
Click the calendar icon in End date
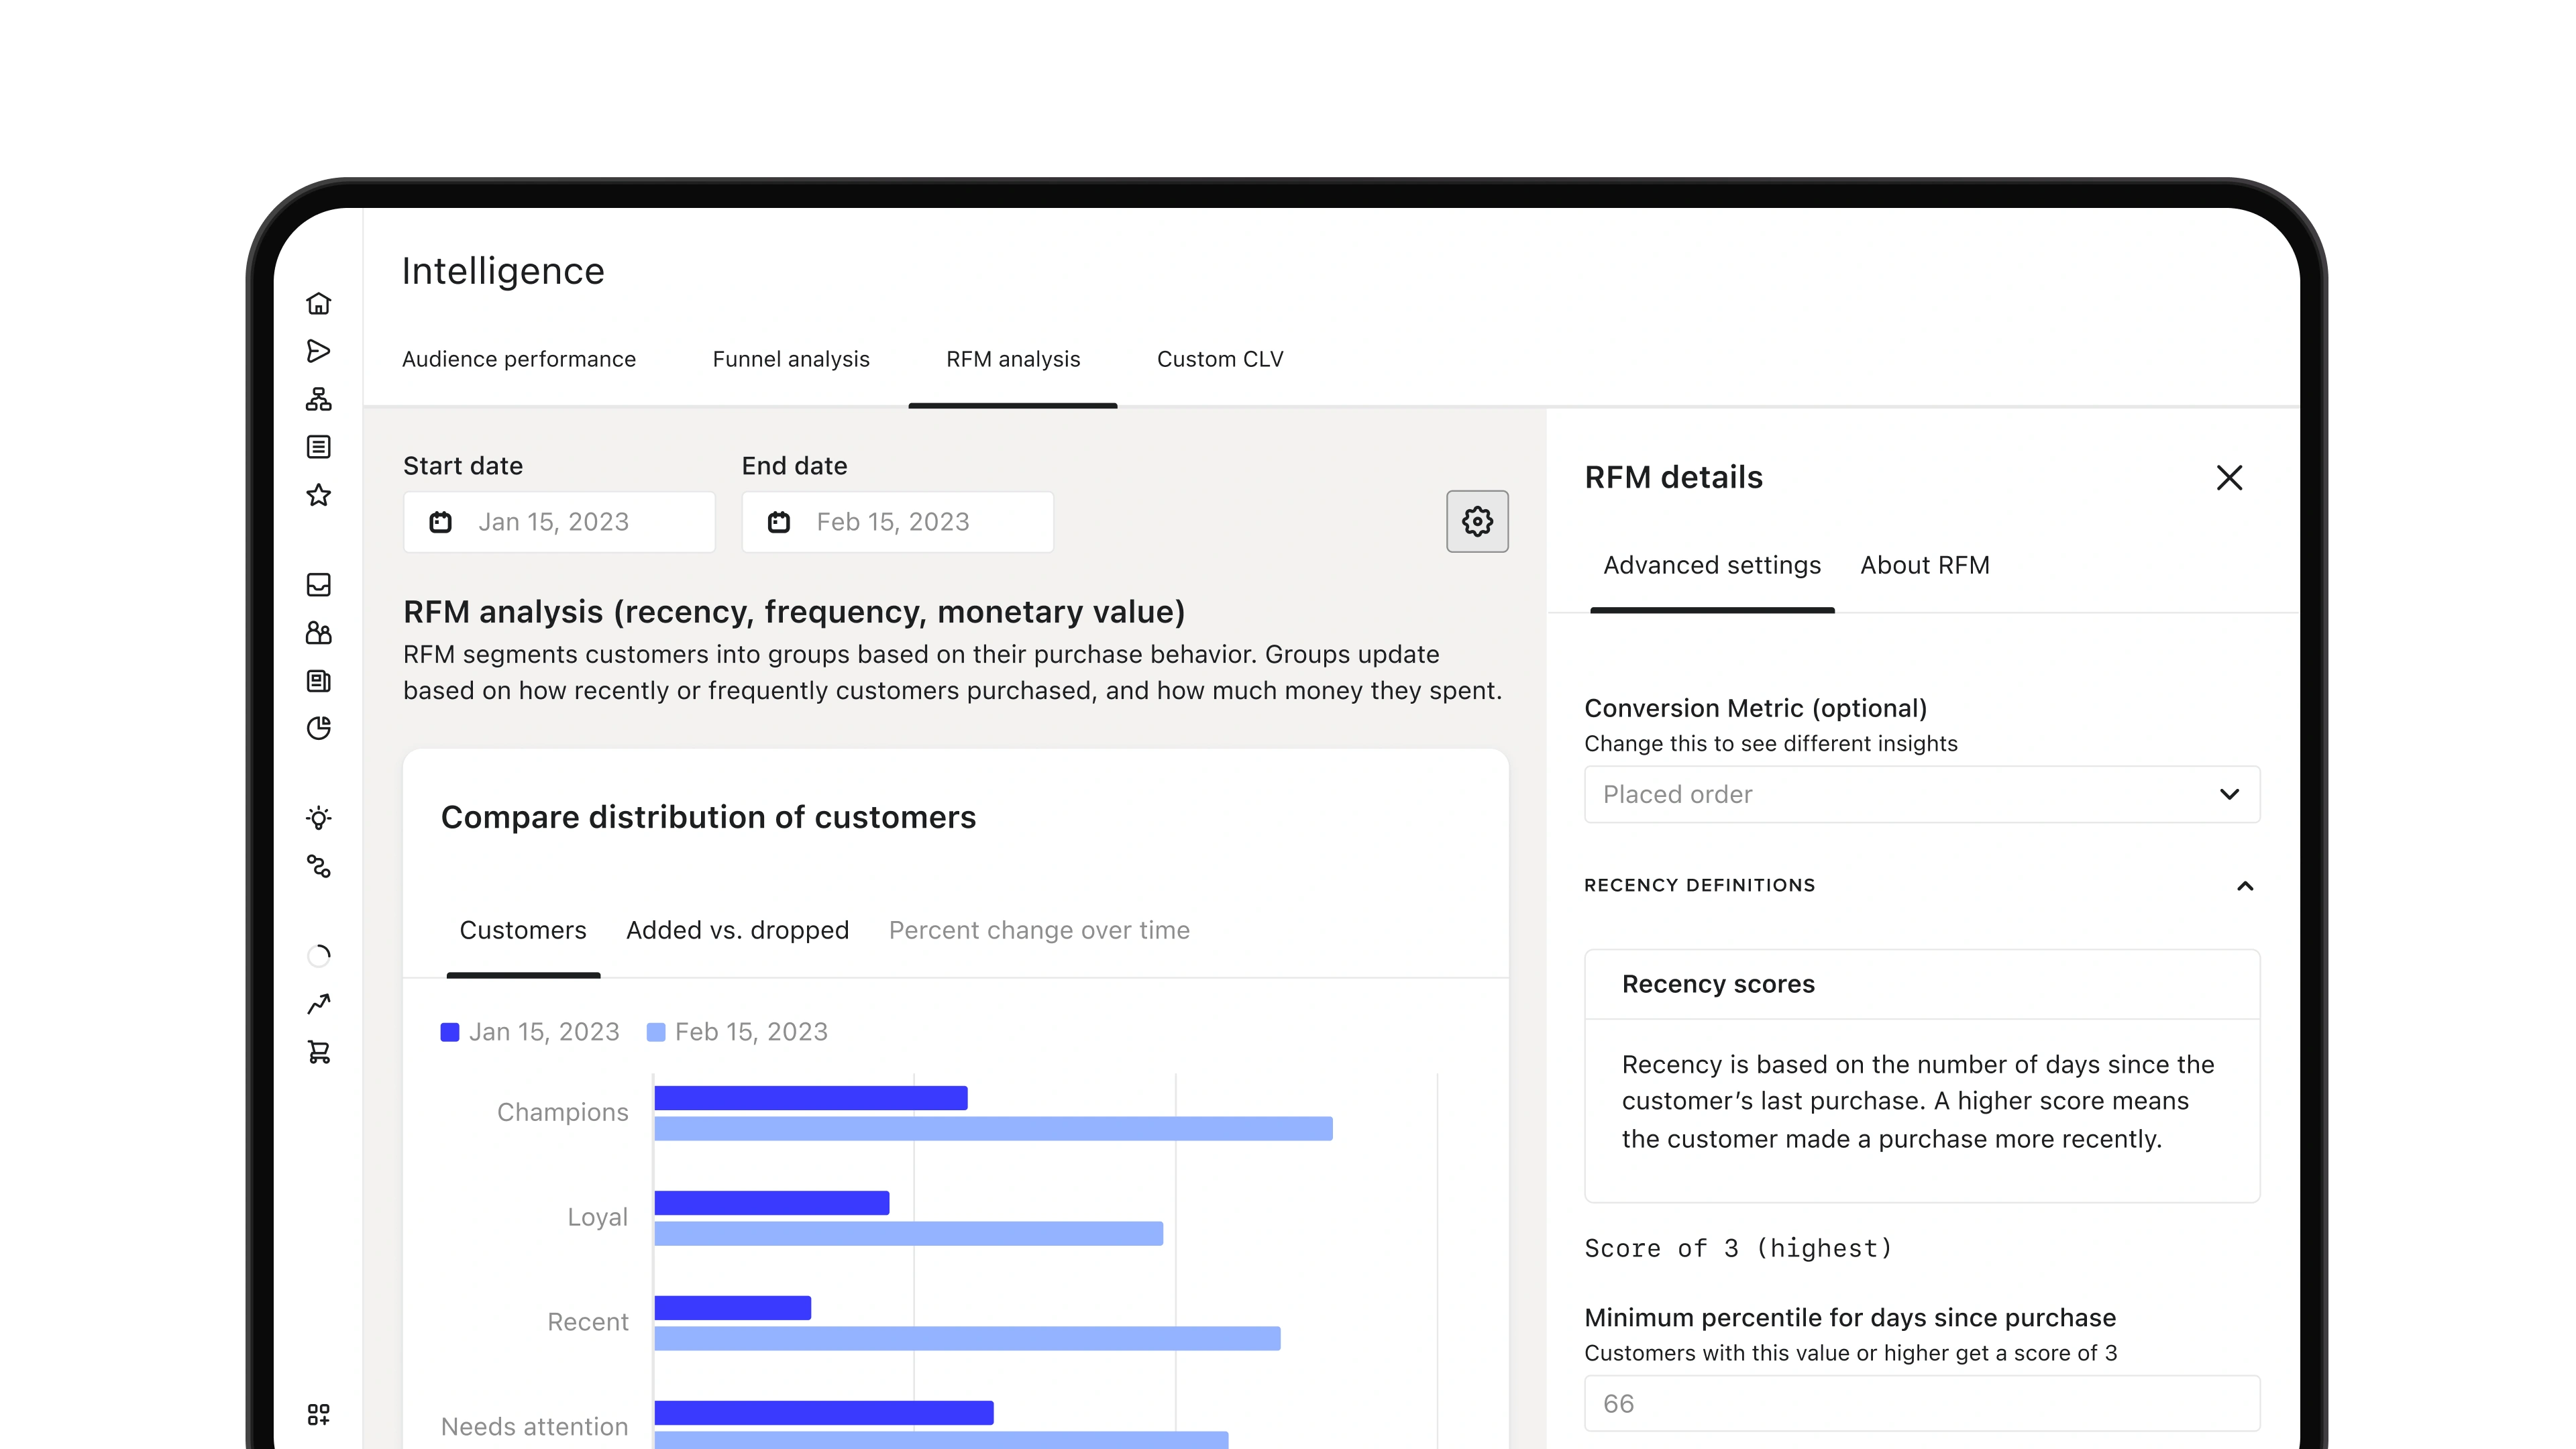point(779,522)
